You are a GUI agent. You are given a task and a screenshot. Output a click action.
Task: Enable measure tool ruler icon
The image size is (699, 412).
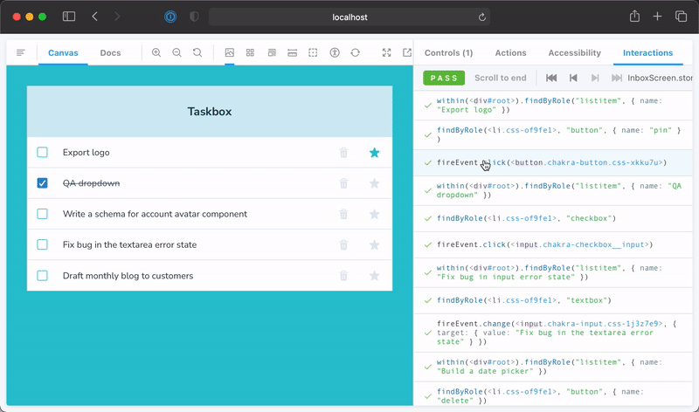click(x=293, y=52)
